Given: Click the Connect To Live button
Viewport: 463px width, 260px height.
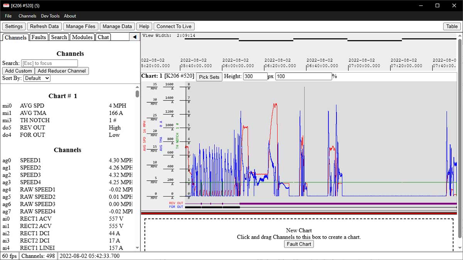Looking at the screenshot, I should 174,26.
